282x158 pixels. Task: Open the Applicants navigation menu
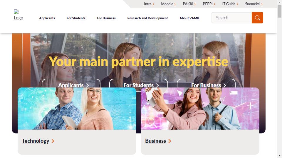coord(47,18)
